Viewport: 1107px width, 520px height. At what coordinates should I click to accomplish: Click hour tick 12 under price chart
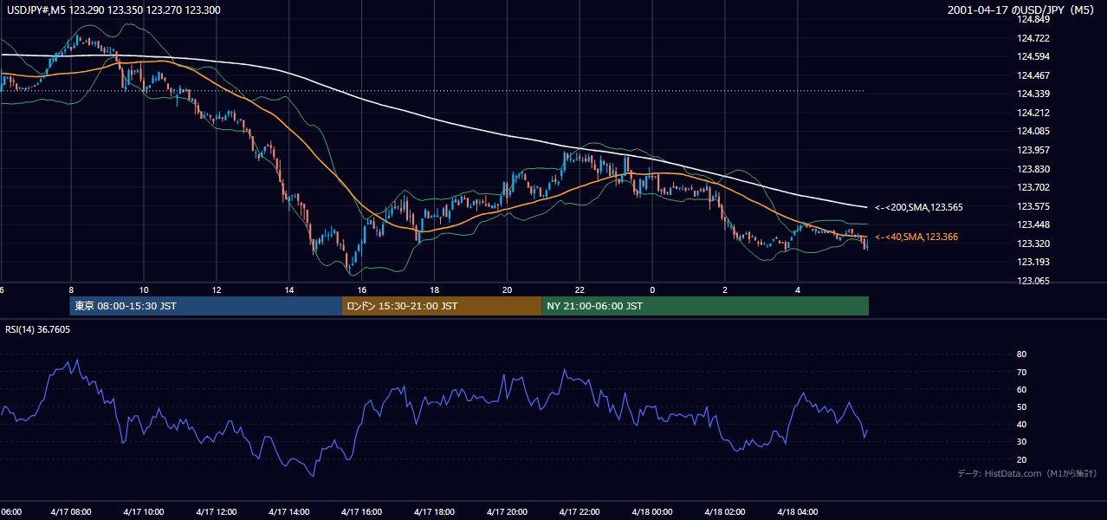216,289
